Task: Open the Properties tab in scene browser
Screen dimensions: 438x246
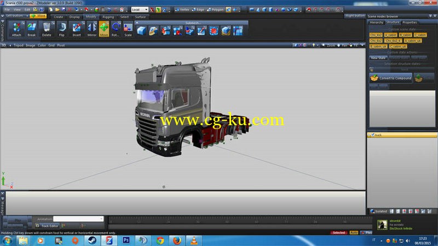Action: (410, 22)
